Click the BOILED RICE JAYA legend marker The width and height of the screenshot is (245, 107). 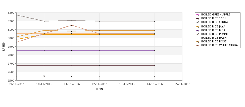click(x=198, y=27)
